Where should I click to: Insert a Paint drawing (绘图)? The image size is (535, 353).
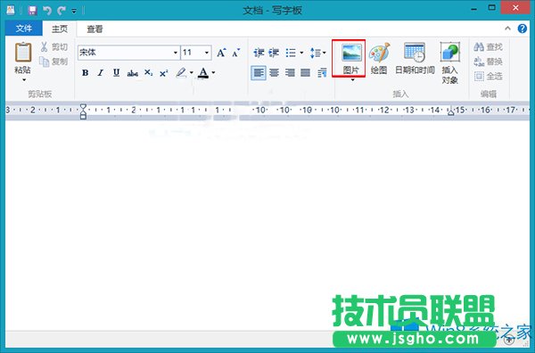(379, 58)
